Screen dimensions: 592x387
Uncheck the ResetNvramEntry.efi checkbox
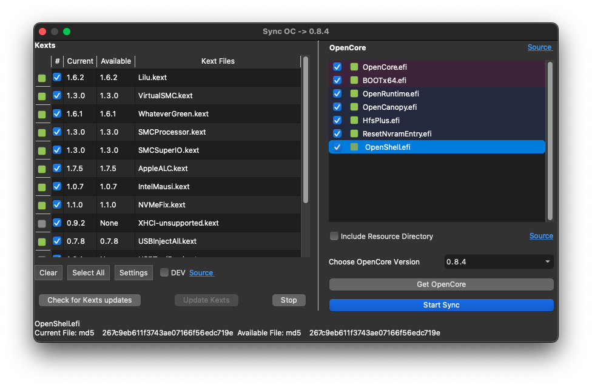click(337, 133)
